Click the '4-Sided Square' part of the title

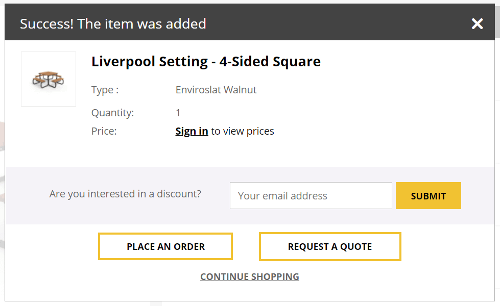pos(270,62)
